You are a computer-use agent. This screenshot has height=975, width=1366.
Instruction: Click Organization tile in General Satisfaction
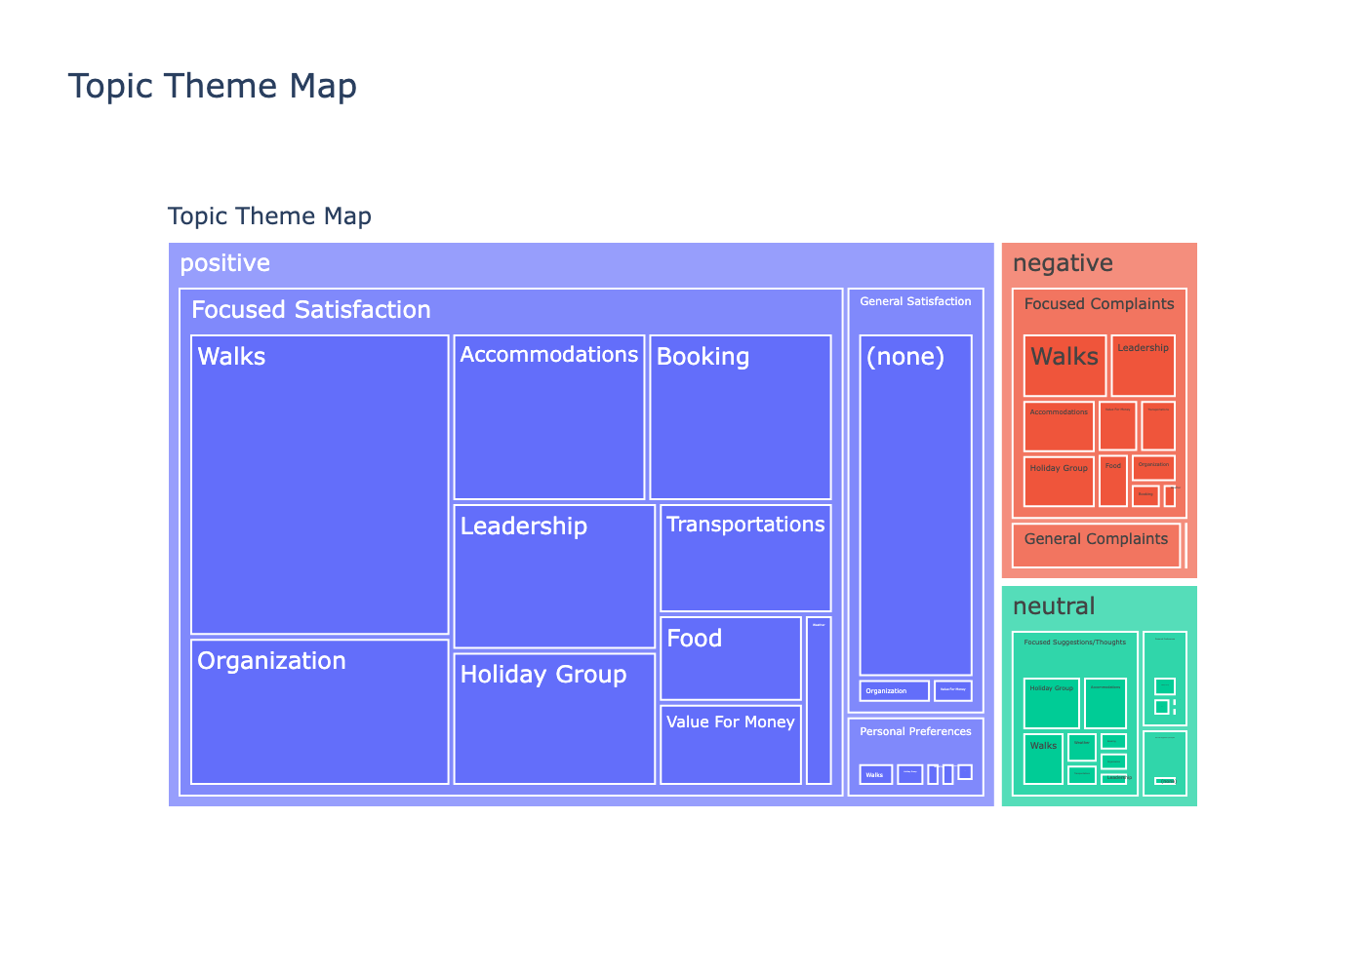894,690
